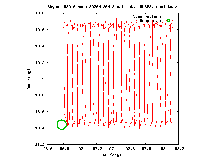211x158 pixels.
Task: Click the 97 tick label on x-axis
Action: click(x=80, y=149)
